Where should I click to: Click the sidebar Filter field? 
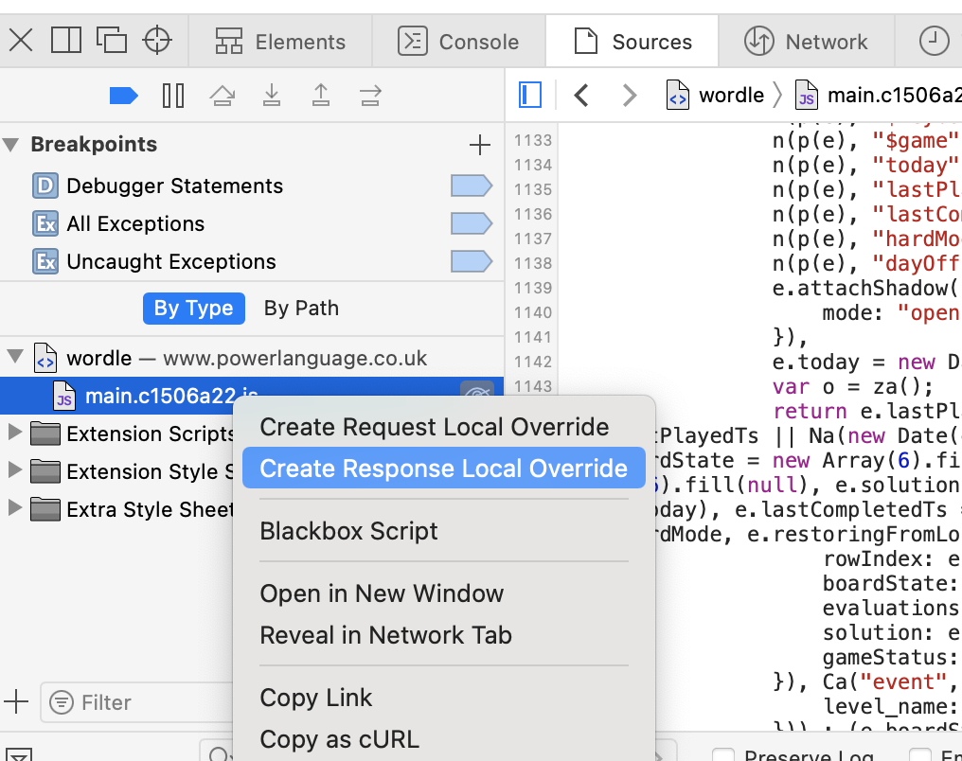pyautogui.click(x=137, y=702)
